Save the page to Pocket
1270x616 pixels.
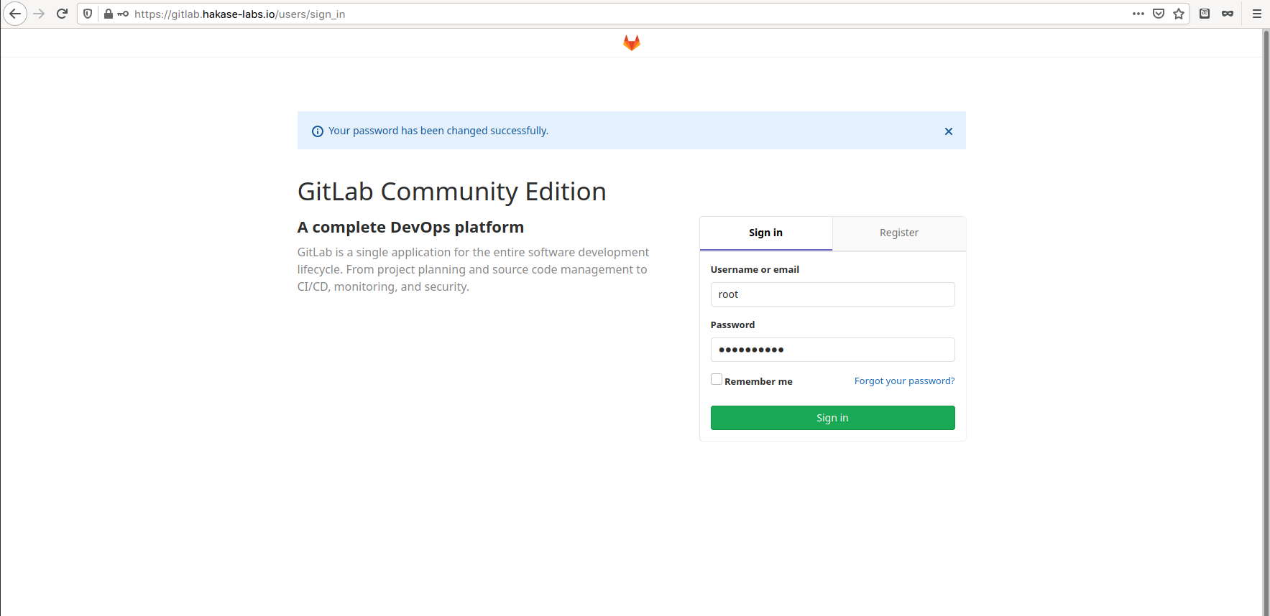[x=1159, y=14]
